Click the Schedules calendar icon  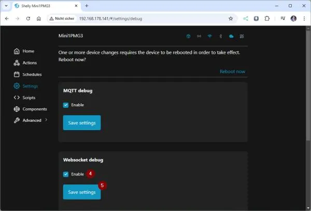coord(17,74)
